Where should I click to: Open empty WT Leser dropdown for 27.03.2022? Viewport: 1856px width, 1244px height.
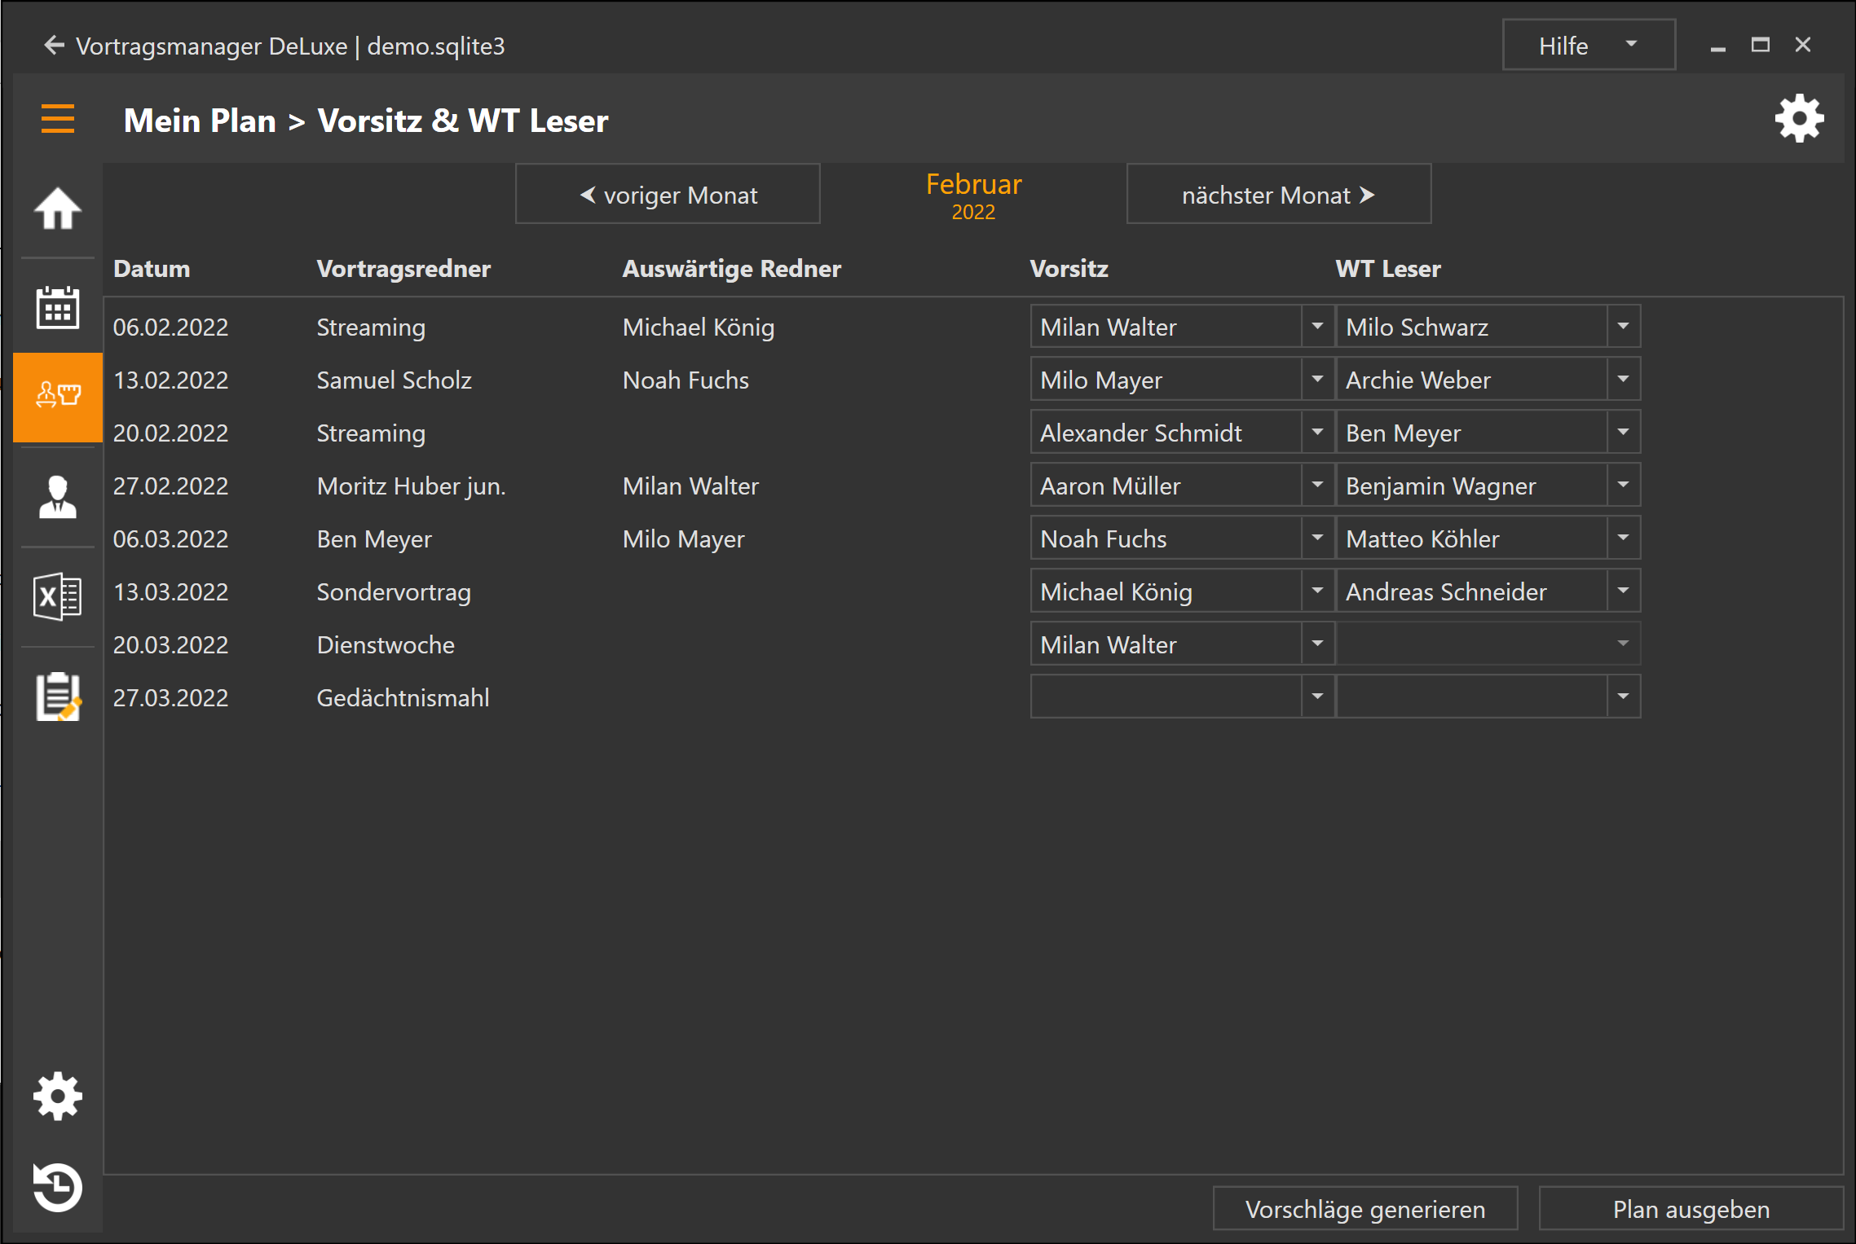click(x=1488, y=697)
